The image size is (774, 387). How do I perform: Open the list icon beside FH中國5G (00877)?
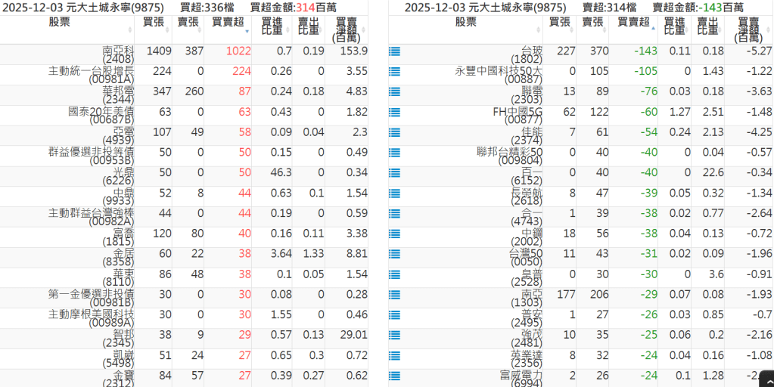click(x=394, y=113)
